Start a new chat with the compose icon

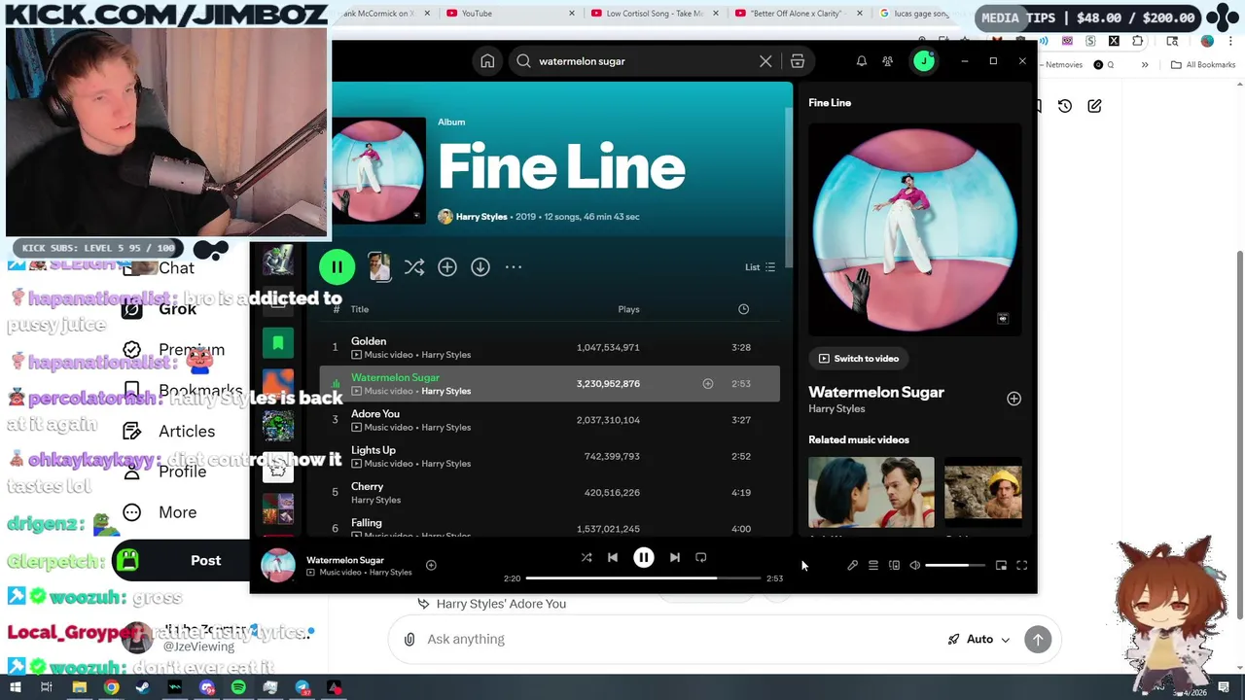coord(1094,106)
